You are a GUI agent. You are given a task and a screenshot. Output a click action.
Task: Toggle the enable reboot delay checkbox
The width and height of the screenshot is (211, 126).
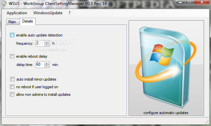point(12,56)
